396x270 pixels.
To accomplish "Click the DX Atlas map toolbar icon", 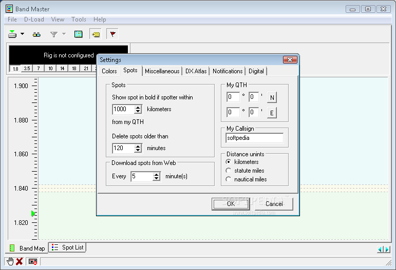I will click(78, 34).
